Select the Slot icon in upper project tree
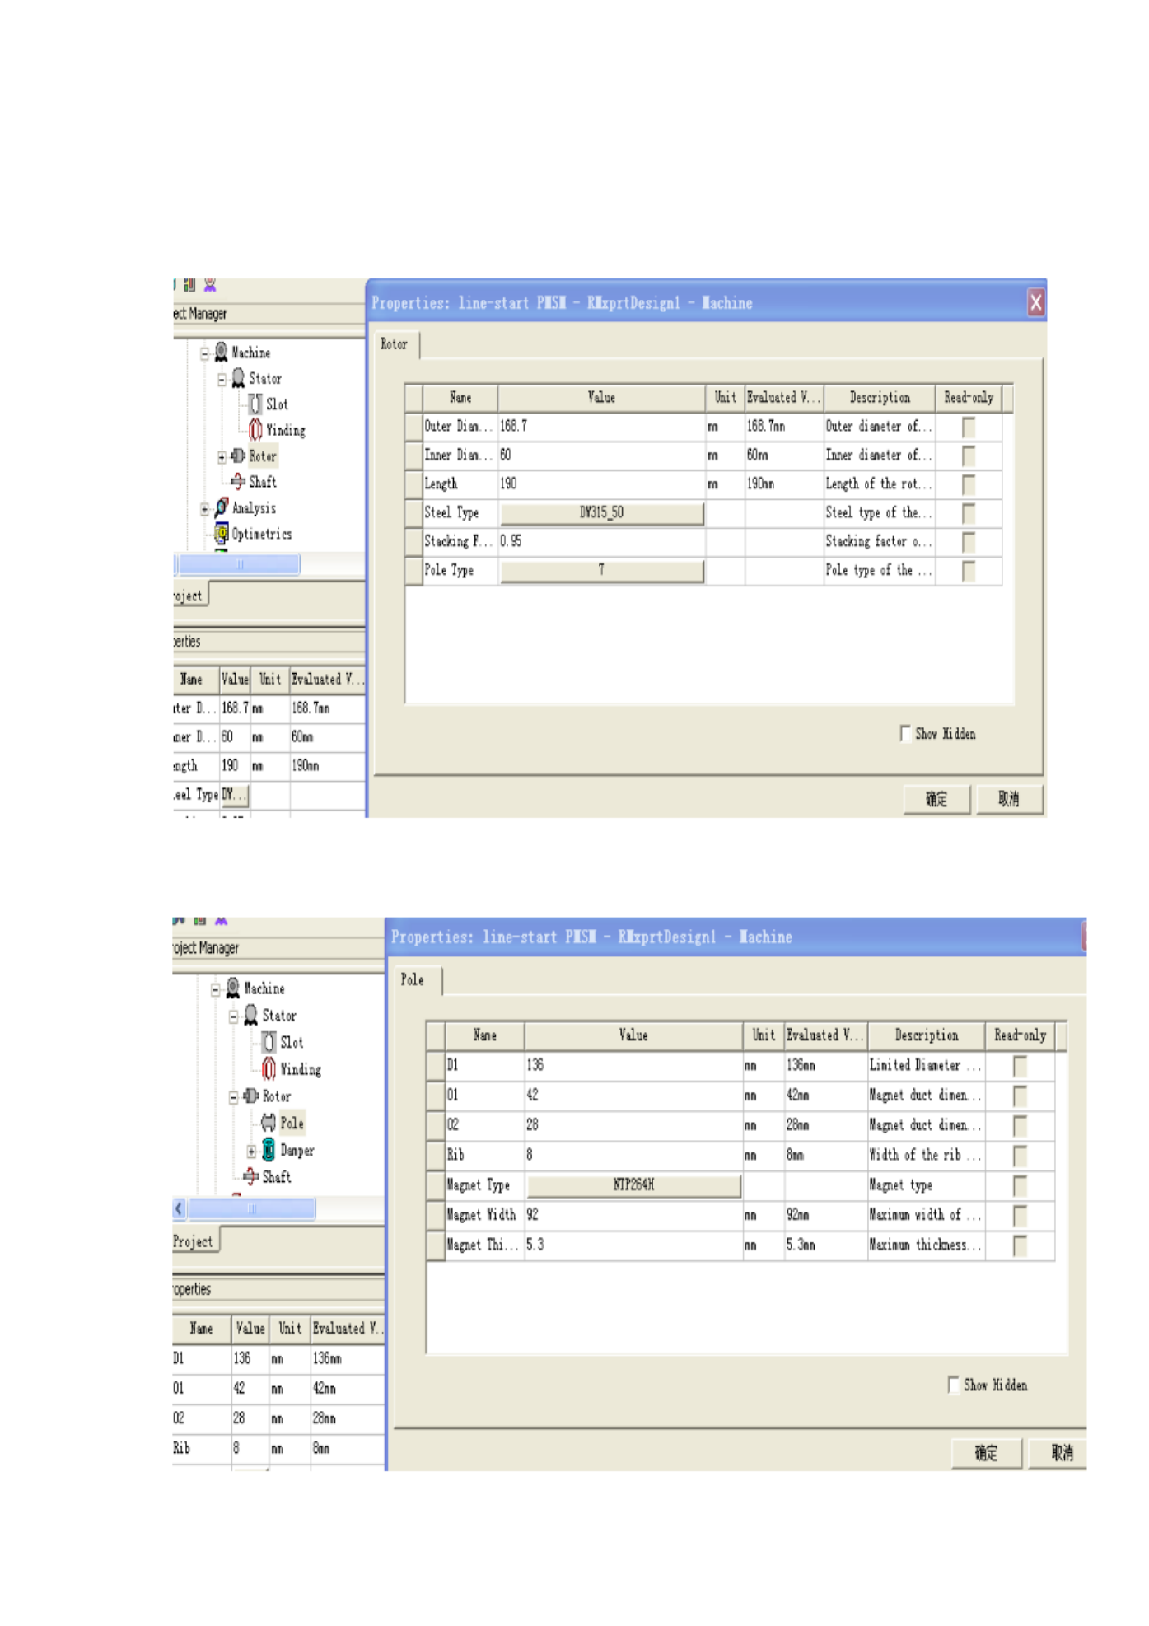The height and width of the screenshot is (1626, 1149). [255, 404]
